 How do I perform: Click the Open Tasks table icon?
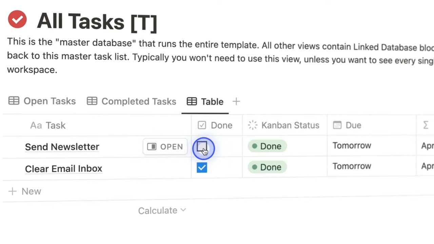[14, 101]
